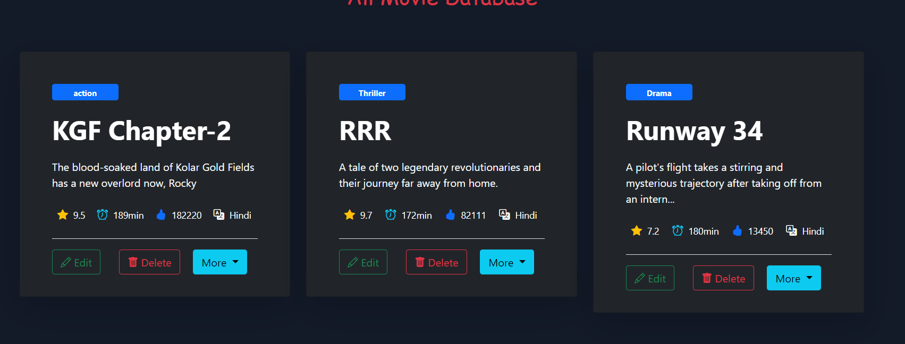Image resolution: width=905 pixels, height=344 pixels.
Task: Click the Hindi label on RRR card
Action: coord(526,216)
